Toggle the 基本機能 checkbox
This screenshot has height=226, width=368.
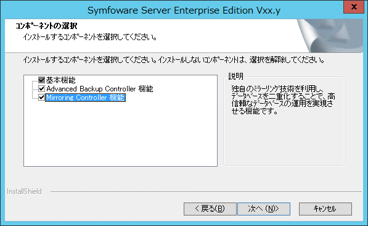(41, 80)
